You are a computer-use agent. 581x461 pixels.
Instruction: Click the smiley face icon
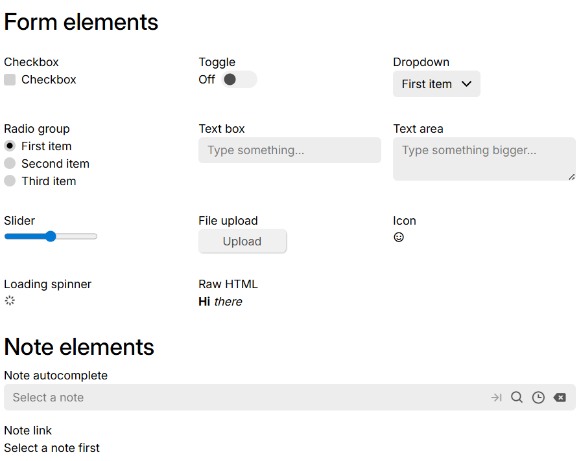pyautogui.click(x=399, y=237)
